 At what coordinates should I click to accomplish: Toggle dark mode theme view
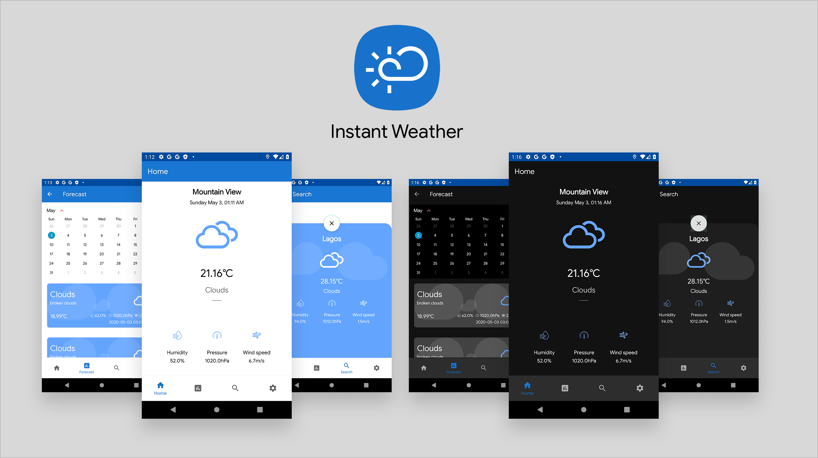click(273, 388)
